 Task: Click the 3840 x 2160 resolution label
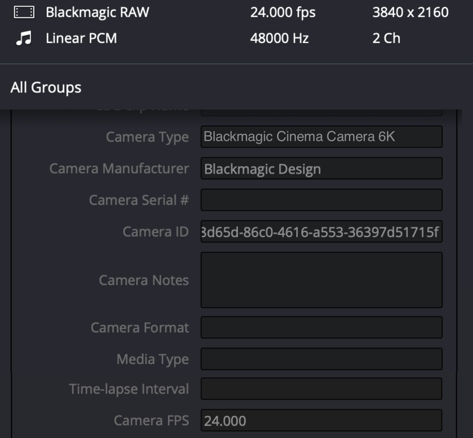(411, 12)
